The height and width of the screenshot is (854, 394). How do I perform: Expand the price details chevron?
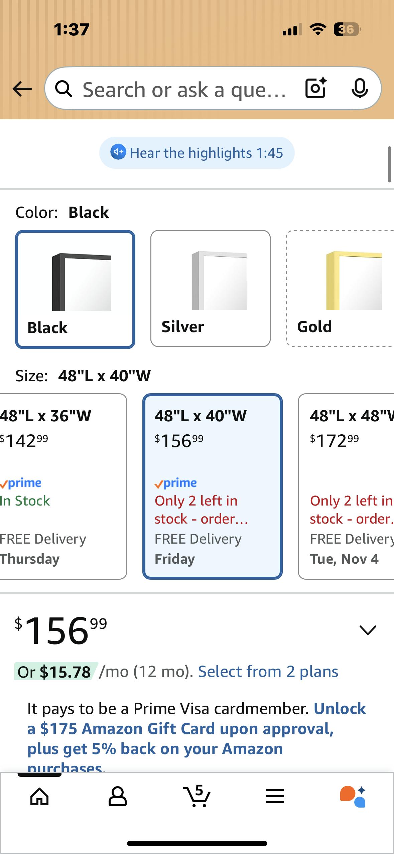click(x=368, y=630)
